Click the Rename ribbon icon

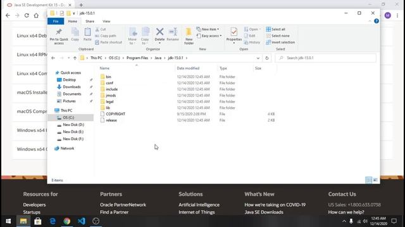[173, 32]
